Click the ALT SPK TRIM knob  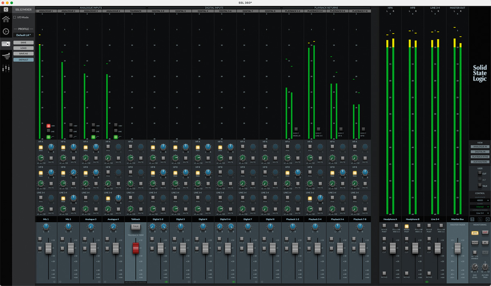click(485, 266)
